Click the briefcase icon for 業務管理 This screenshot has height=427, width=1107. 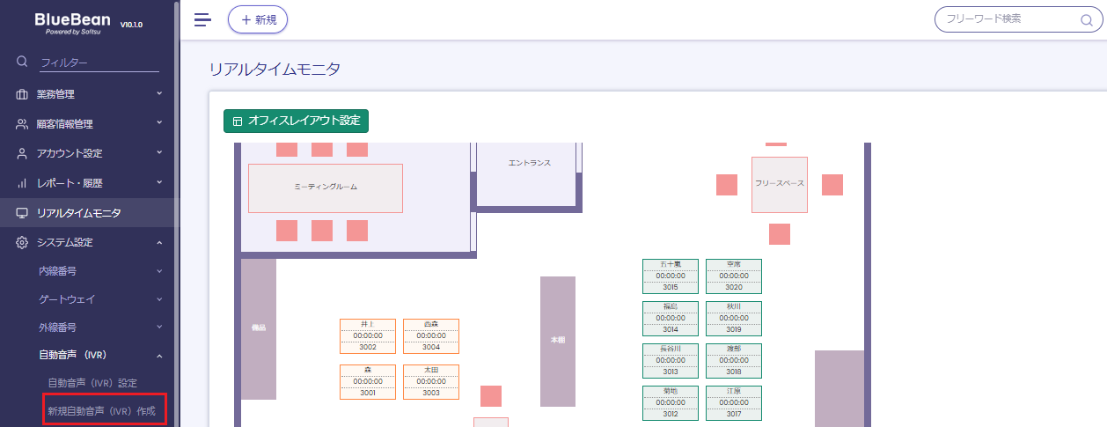click(23, 94)
